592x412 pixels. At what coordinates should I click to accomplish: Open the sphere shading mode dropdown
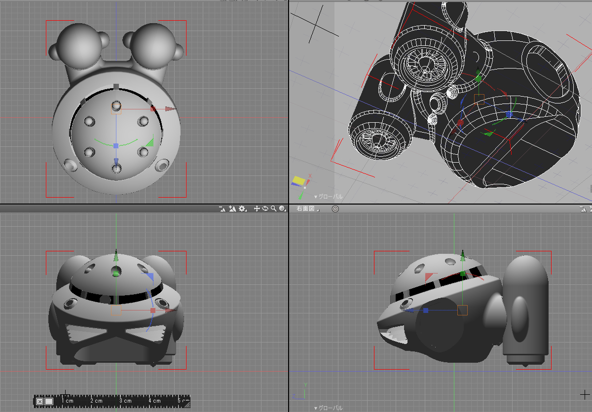(282, 209)
